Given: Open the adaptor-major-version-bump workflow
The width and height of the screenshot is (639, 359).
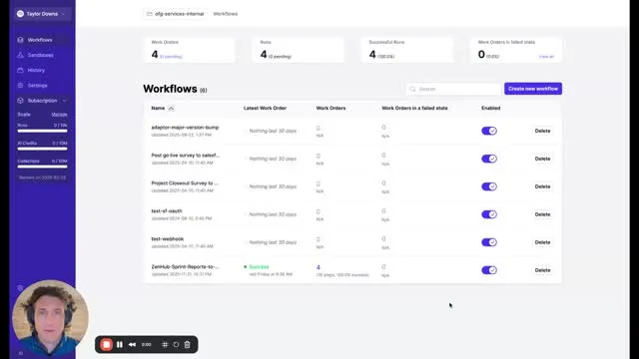Looking at the screenshot, I should [185, 128].
